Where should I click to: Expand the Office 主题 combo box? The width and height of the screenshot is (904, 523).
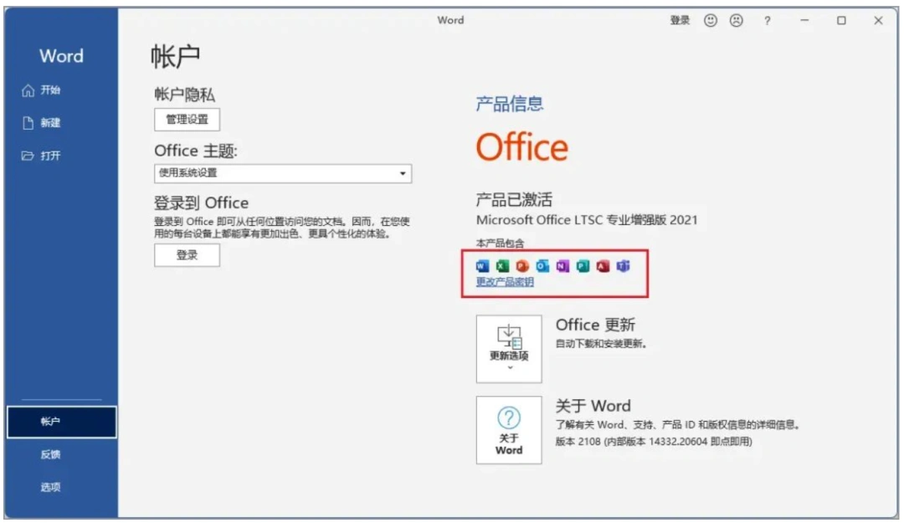pos(283,173)
